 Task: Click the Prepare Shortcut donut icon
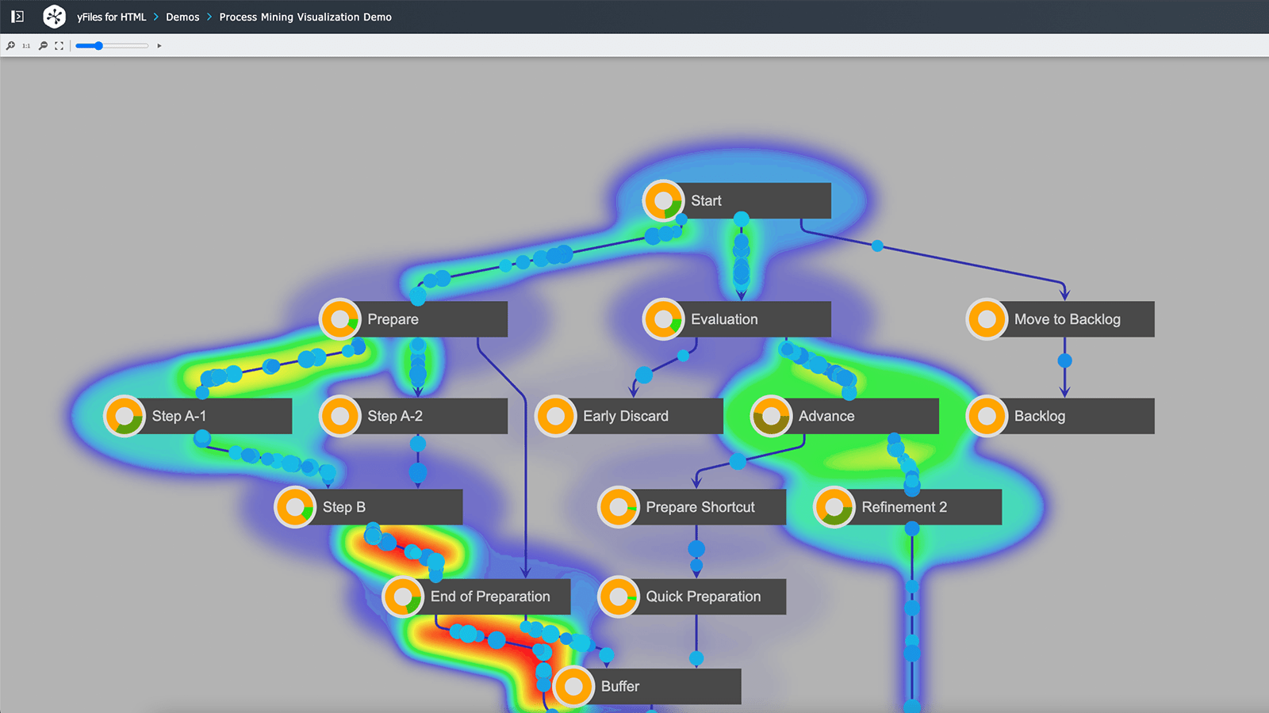pos(619,507)
